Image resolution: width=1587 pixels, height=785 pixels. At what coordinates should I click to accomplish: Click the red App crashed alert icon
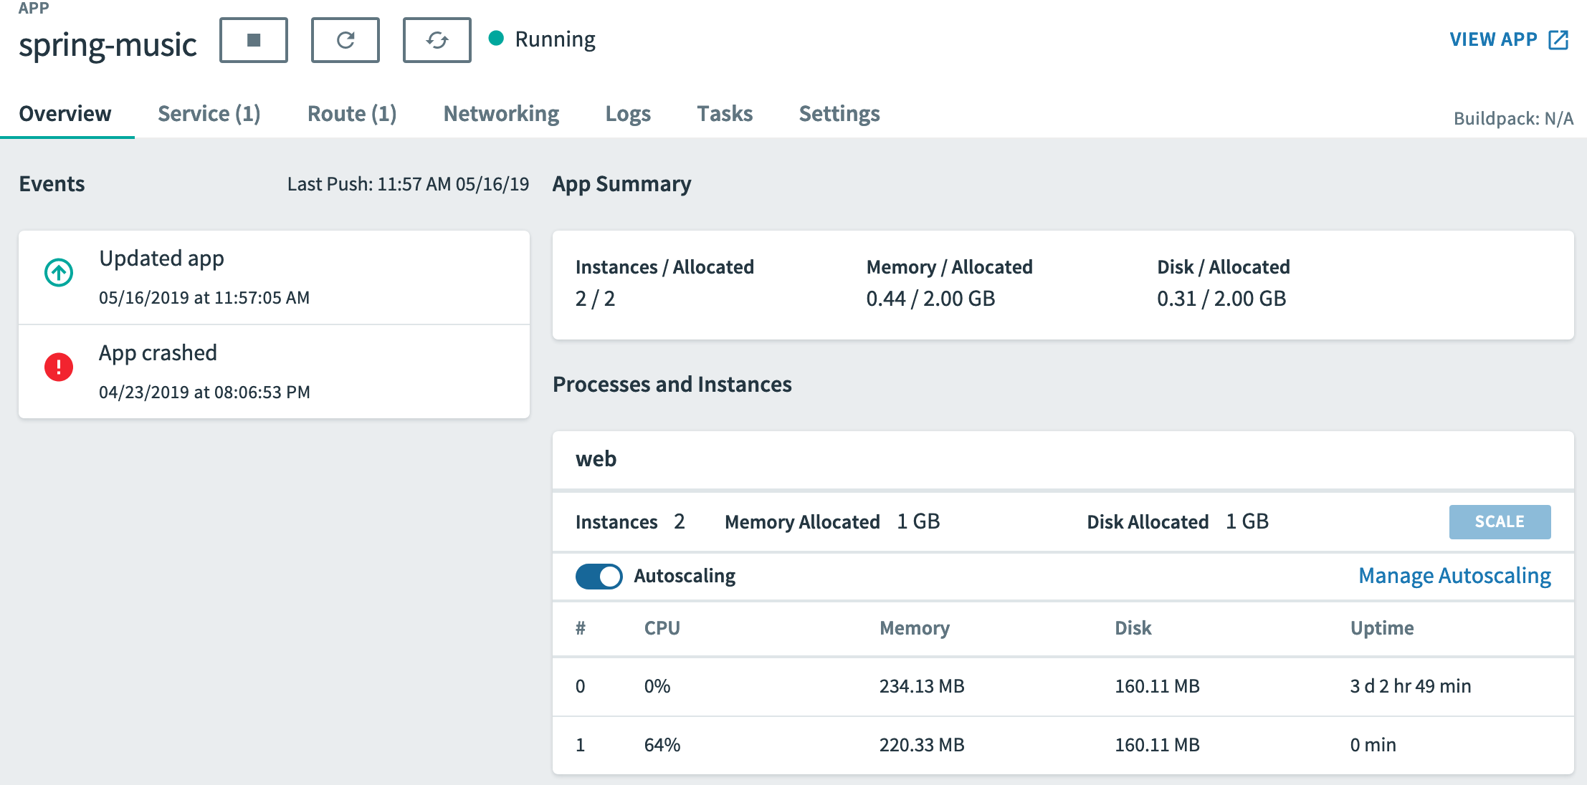click(59, 367)
